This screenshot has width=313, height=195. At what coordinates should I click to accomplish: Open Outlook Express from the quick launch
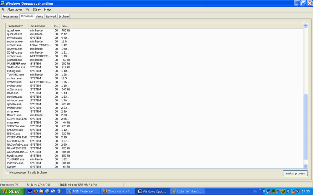(x=53, y=191)
